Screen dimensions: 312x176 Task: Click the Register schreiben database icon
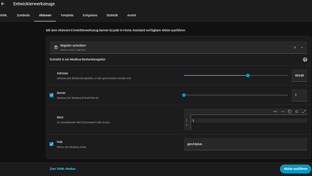coord(56,47)
